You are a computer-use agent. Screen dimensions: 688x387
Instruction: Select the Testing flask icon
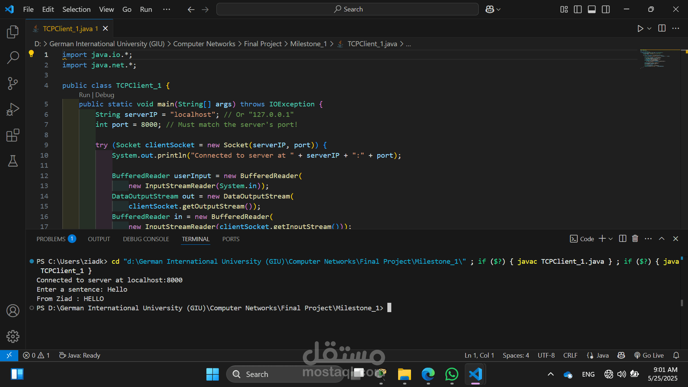pyautogui.click(x=13, y=161)
